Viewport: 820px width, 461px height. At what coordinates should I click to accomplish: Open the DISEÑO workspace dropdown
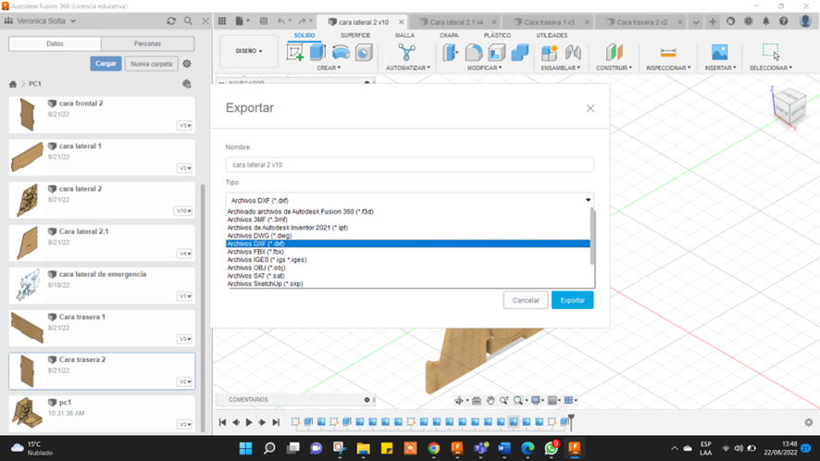[x=248, y=51]
